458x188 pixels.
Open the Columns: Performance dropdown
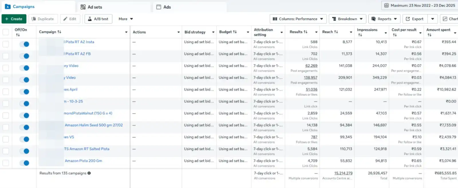(298, 19)
